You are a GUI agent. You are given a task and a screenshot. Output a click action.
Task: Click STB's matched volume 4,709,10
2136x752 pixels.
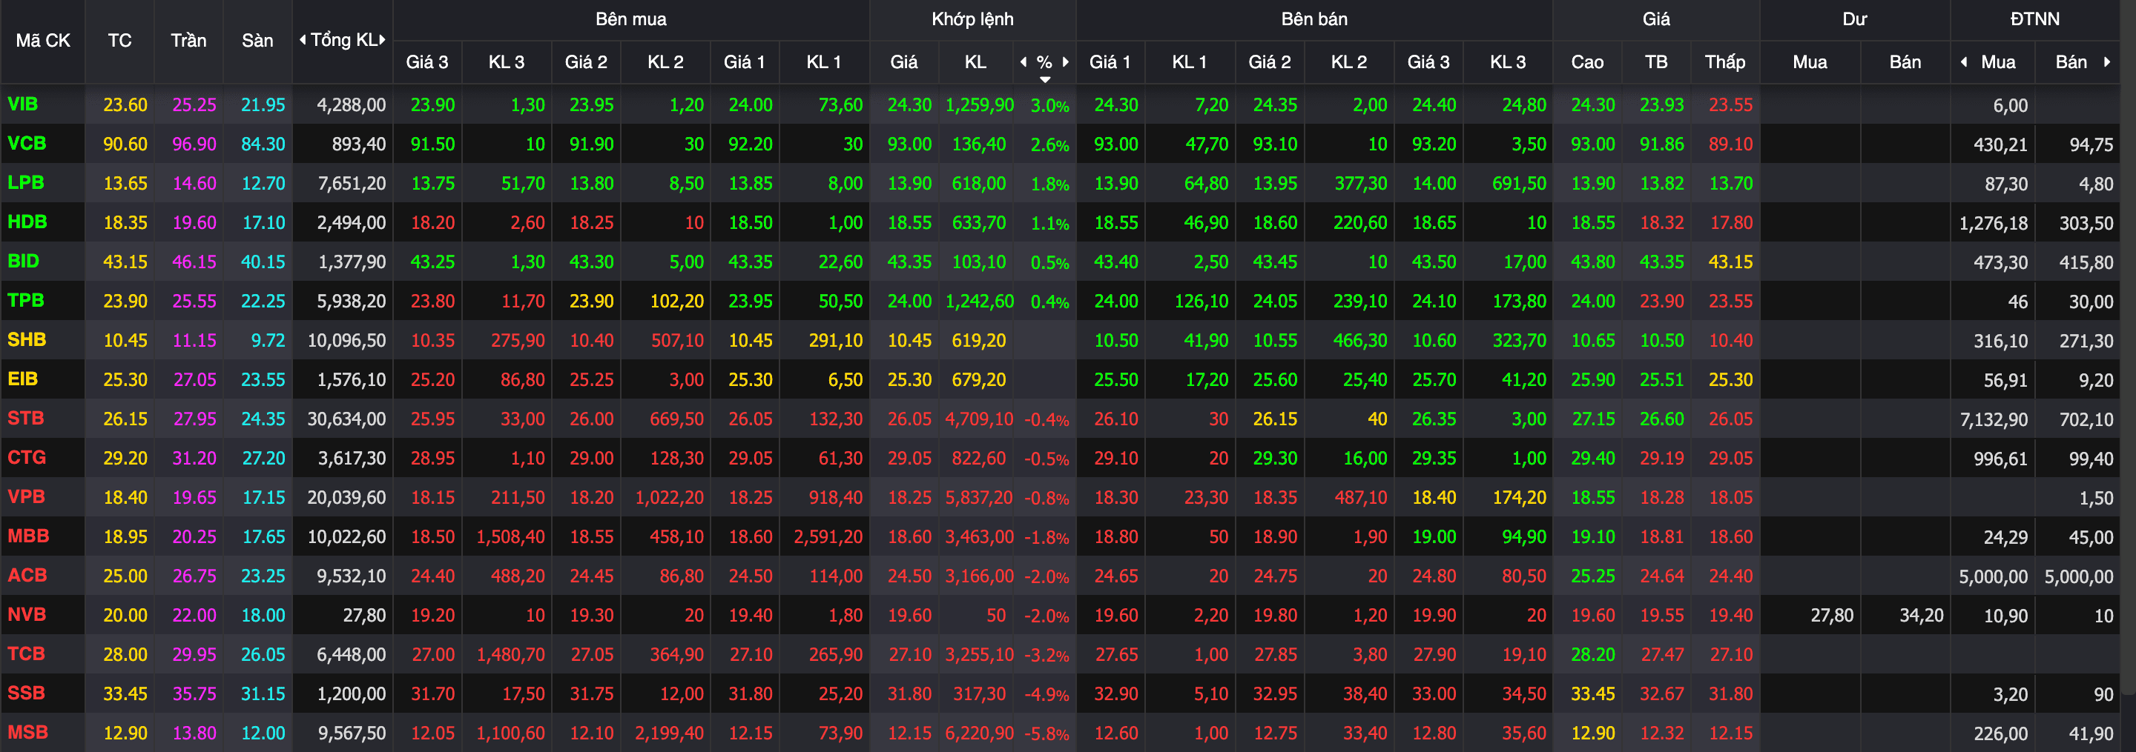tap(978, 419)
